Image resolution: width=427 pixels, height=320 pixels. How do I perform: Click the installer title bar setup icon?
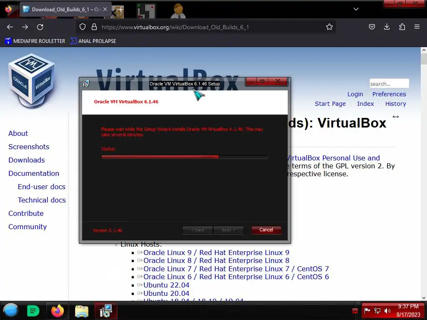coord(86,83)
